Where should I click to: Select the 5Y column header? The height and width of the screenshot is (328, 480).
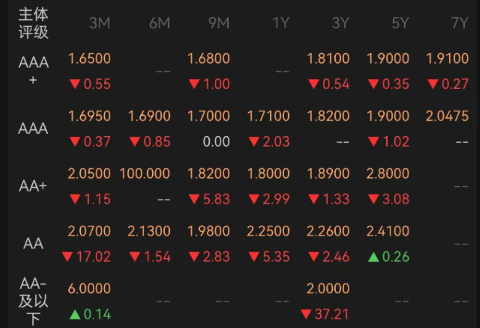click(x=401, y=23)
